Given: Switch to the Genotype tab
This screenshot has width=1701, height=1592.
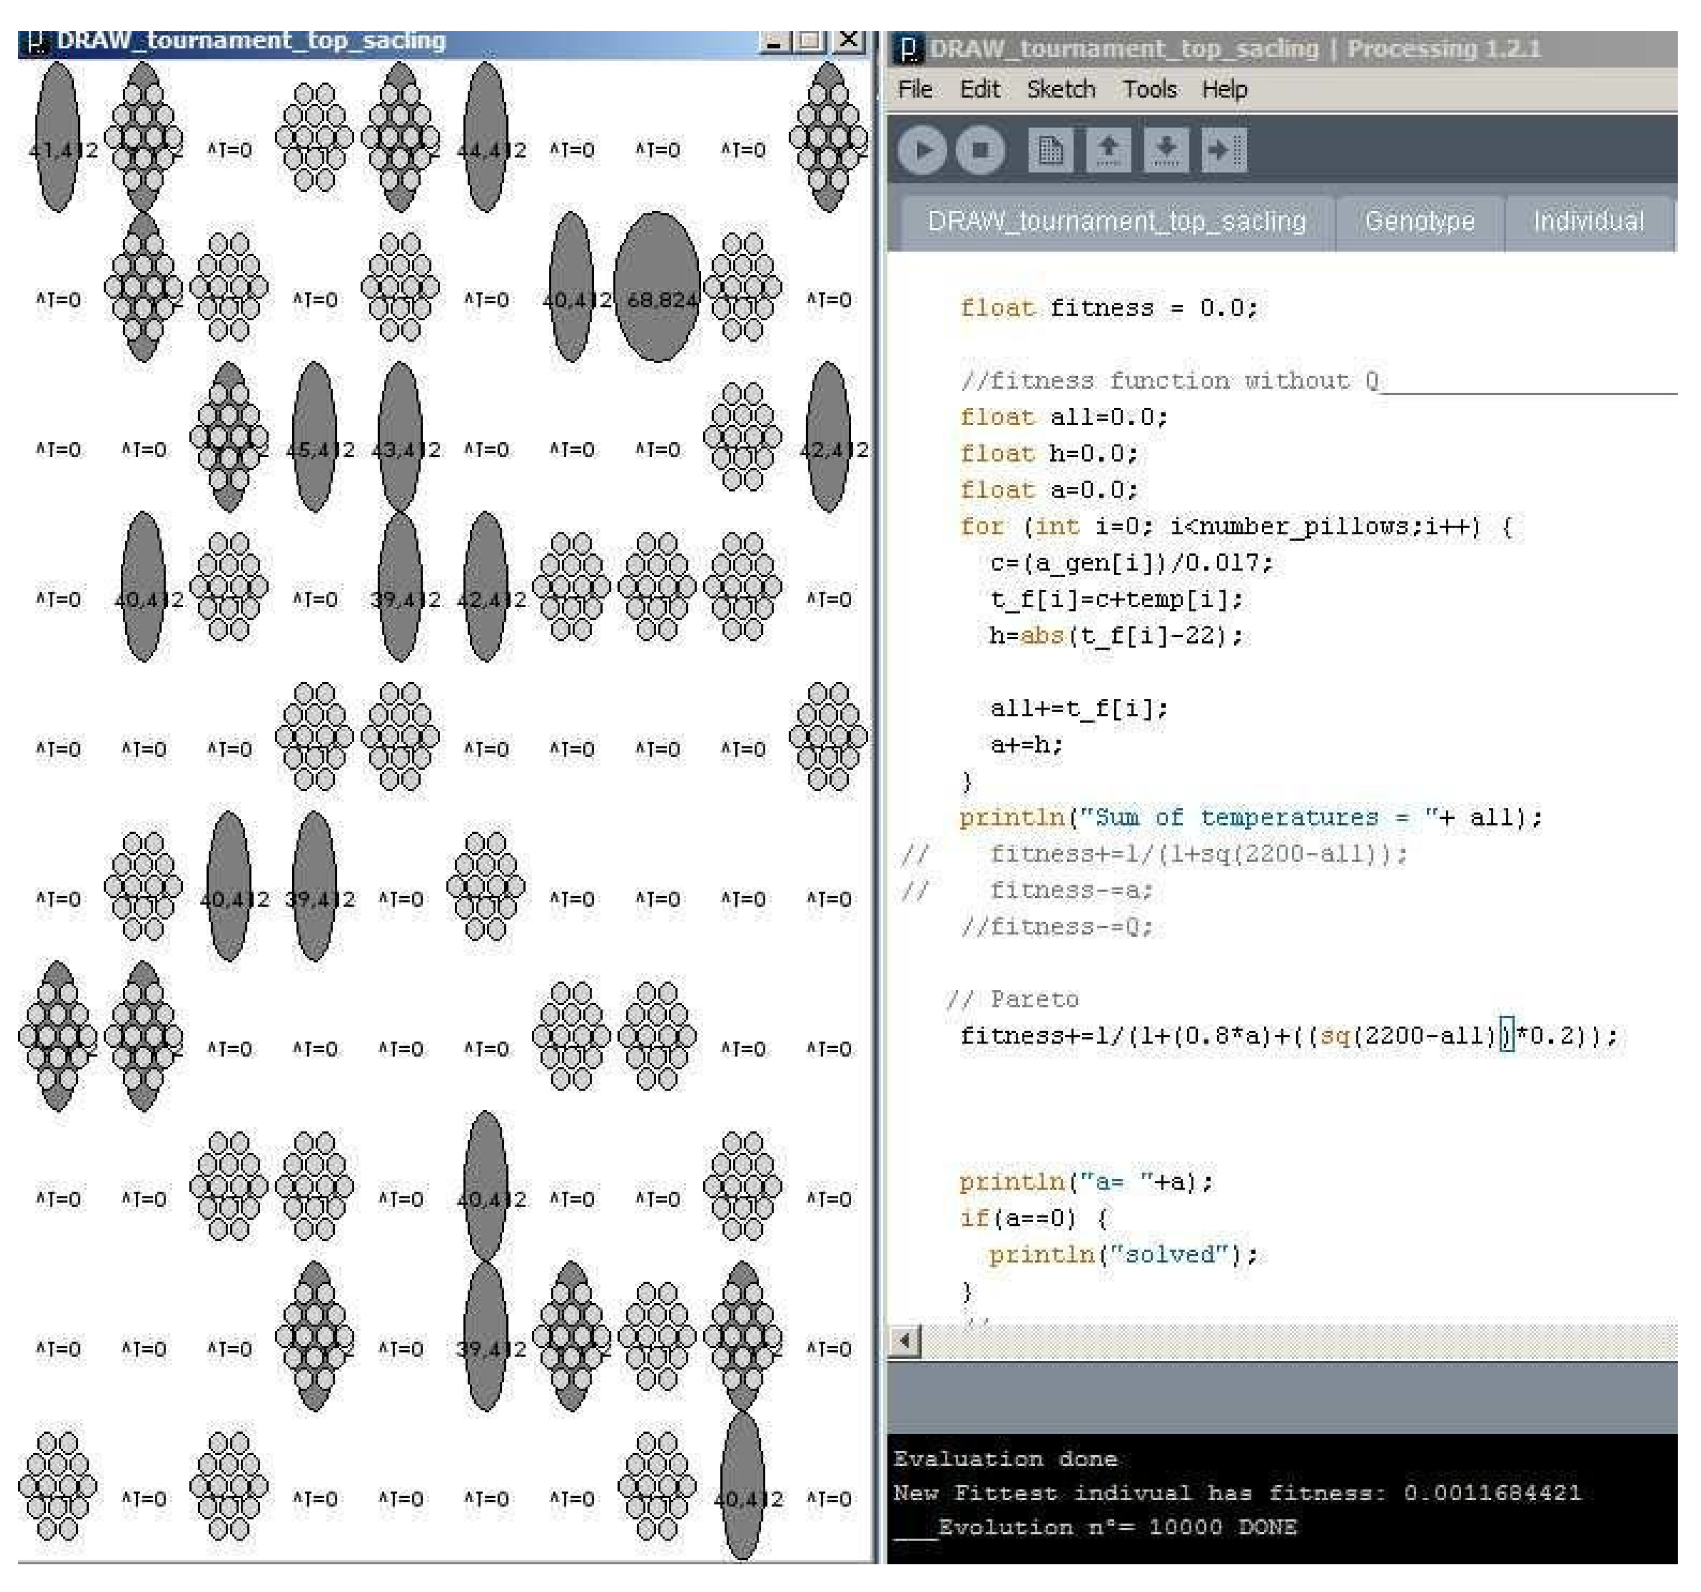Looking at the screenshot, I should [x=1419, y=222].
